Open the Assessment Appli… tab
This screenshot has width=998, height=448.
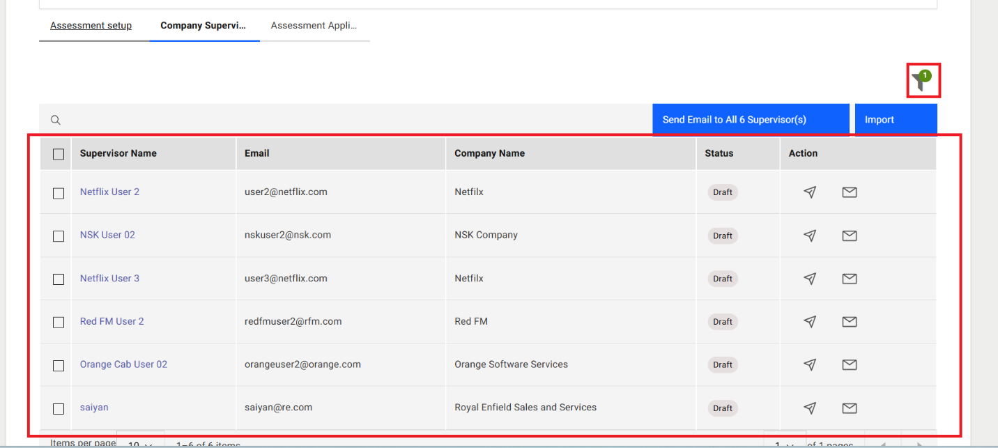[314, 26]
